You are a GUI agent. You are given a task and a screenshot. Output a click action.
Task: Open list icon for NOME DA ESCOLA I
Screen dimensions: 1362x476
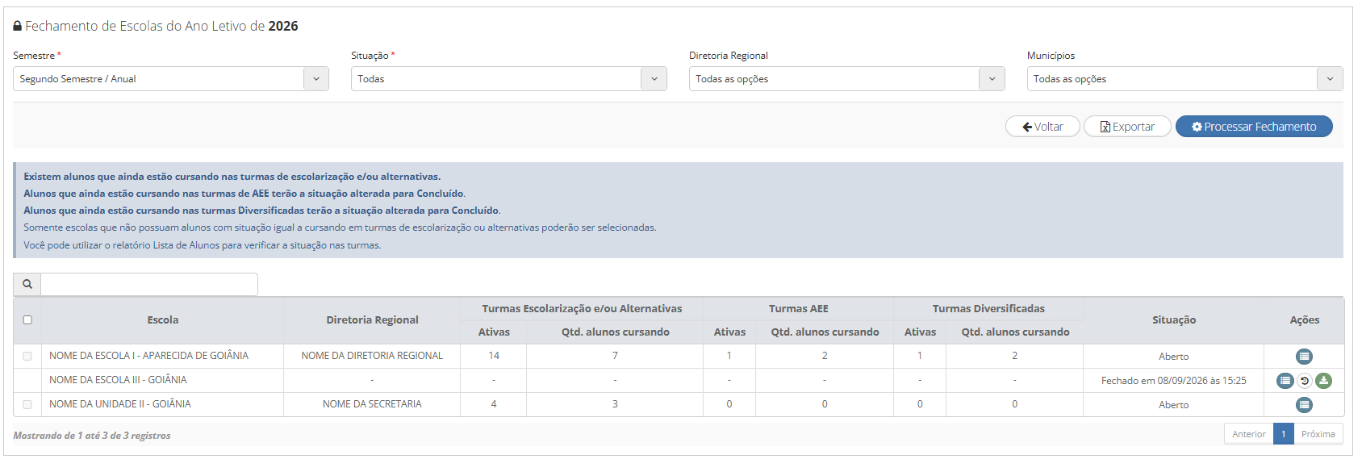[x=1304, y=357]
